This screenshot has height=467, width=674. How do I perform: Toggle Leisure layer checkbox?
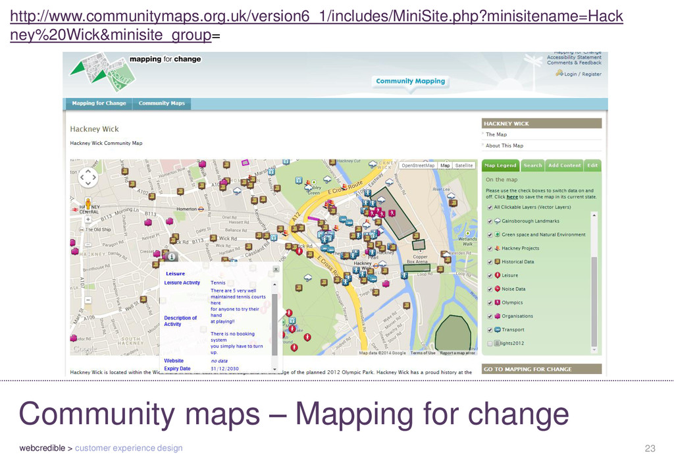490,275
